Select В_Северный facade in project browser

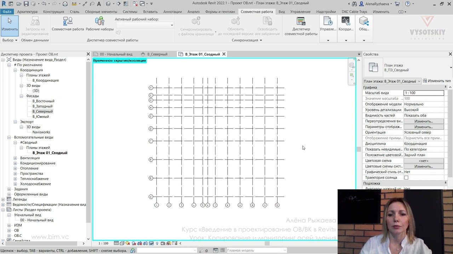coord(42,111)
